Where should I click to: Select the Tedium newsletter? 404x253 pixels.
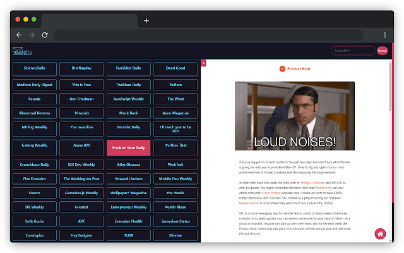pos(175,85)
